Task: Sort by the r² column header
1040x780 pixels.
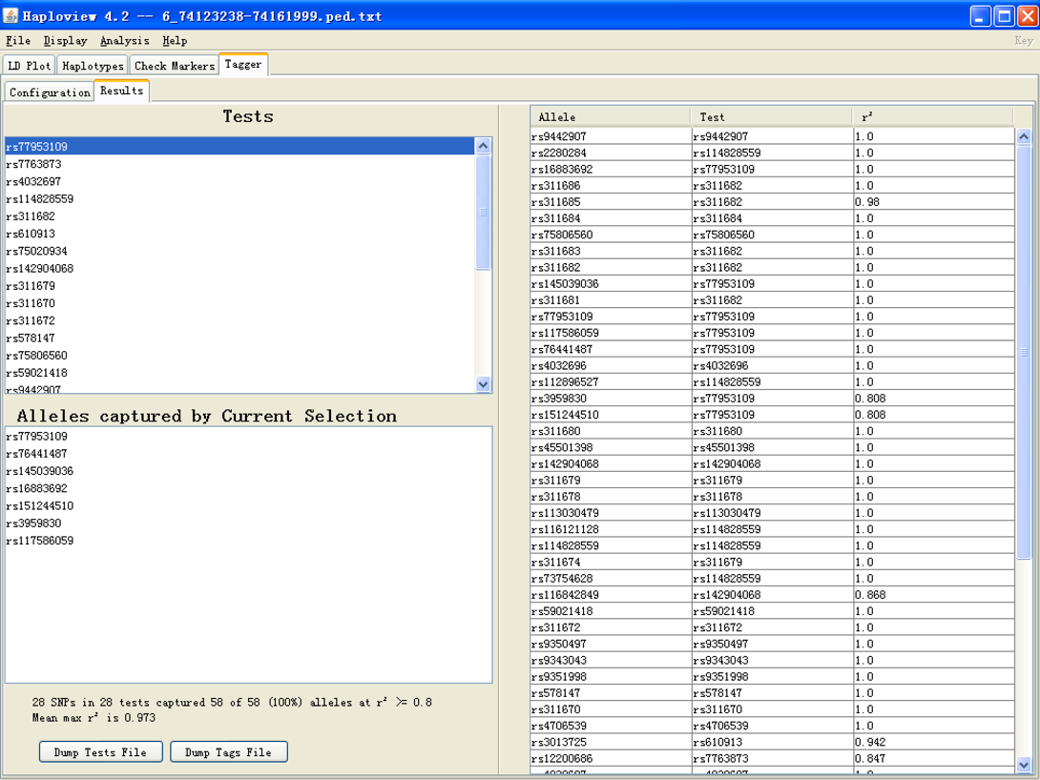Action: tap(933, 117)
